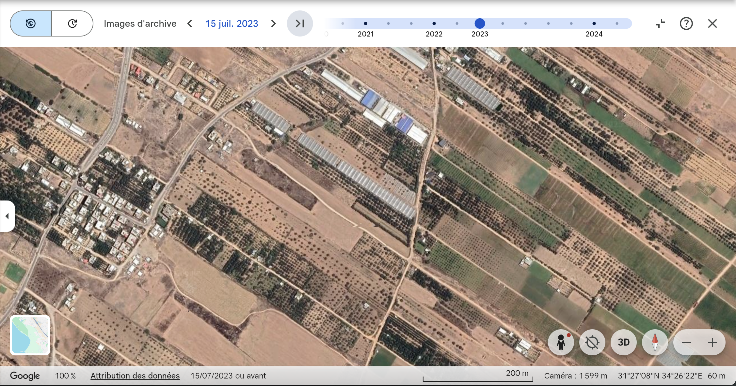
Task: Open the help question mark icon
Action: [686, 23]
